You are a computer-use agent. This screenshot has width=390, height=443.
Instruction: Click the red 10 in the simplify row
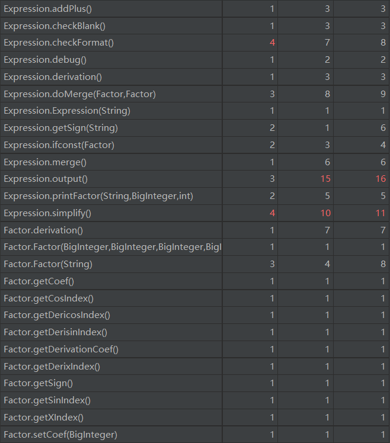pos(325,213)
